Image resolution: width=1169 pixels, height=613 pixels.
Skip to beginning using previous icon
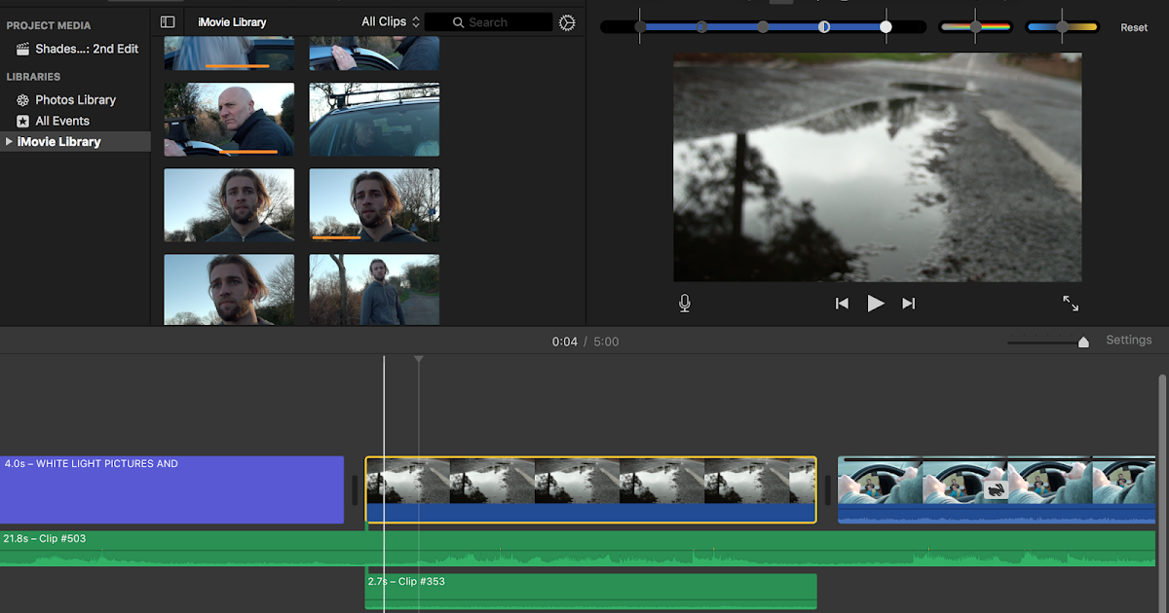(x=842, y=303)
